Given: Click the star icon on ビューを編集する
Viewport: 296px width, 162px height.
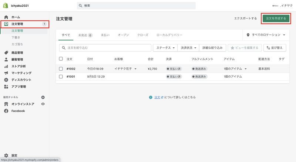Looking at the screenshot, I should click(x=232, y=48).
